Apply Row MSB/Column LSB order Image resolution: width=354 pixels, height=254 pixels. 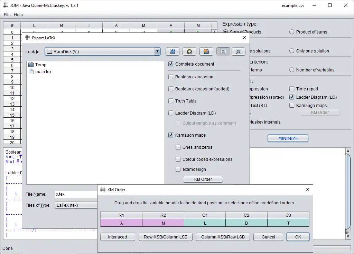tap(166, 237)
